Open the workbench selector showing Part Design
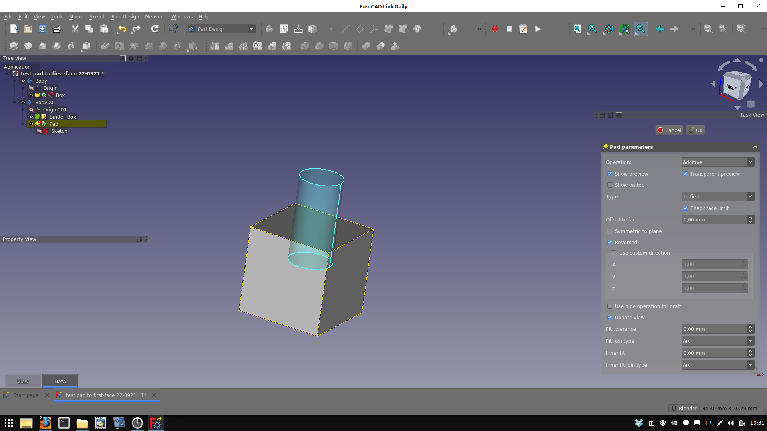 point(221,29)
